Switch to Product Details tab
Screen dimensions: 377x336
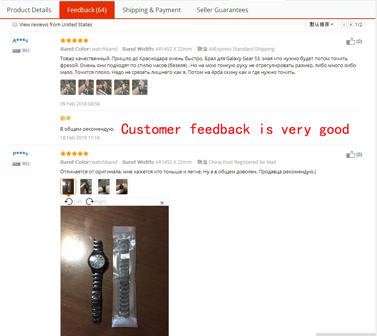coord(29,10)
